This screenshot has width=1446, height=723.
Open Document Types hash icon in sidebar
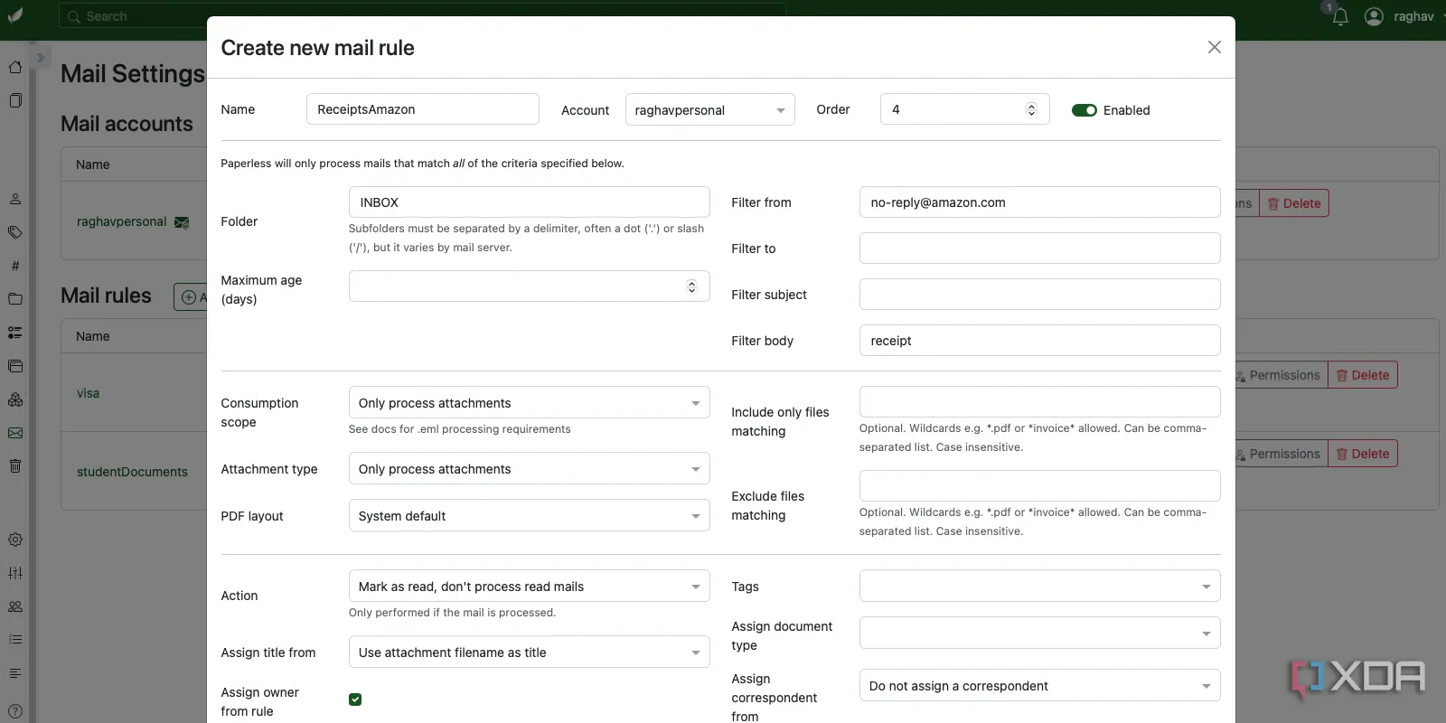[x=15, y=266]
